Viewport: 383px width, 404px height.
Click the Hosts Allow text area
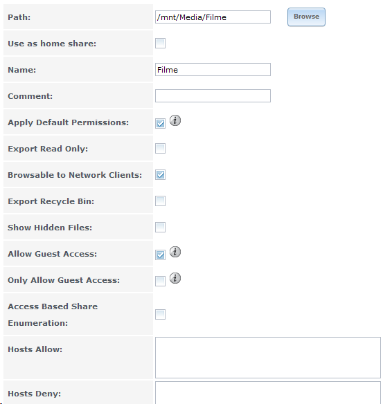point(268,358)
